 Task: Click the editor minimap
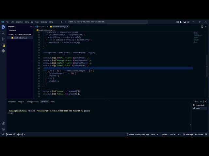coord(198,37)
